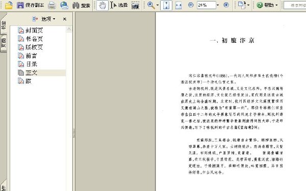306x191 pixels.
Task: Open the 帮助 help dropdown arrow
Action: coord(276,5)
